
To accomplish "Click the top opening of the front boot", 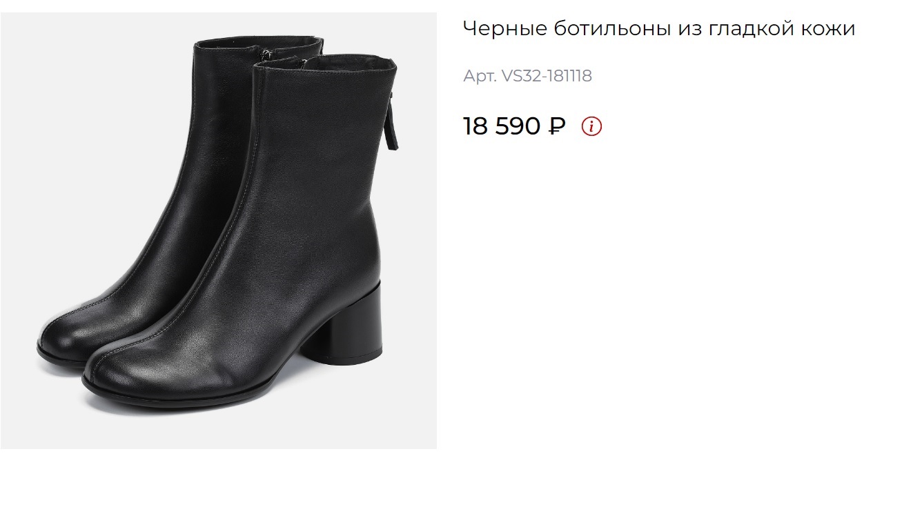I will click(324, 63).
